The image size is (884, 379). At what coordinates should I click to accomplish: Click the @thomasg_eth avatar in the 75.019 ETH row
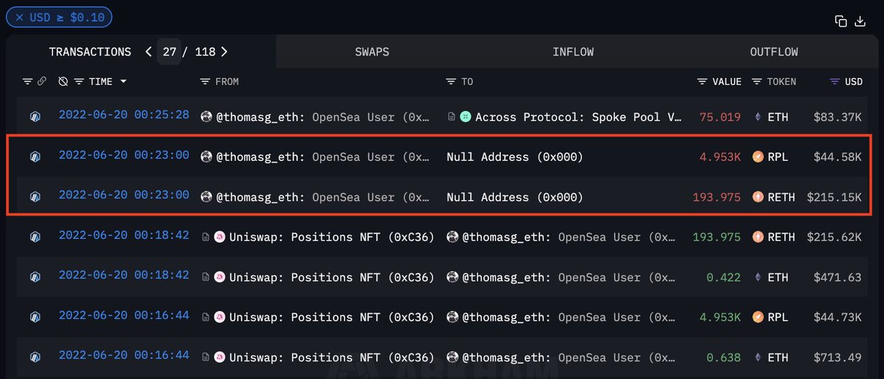click(206, 117)
